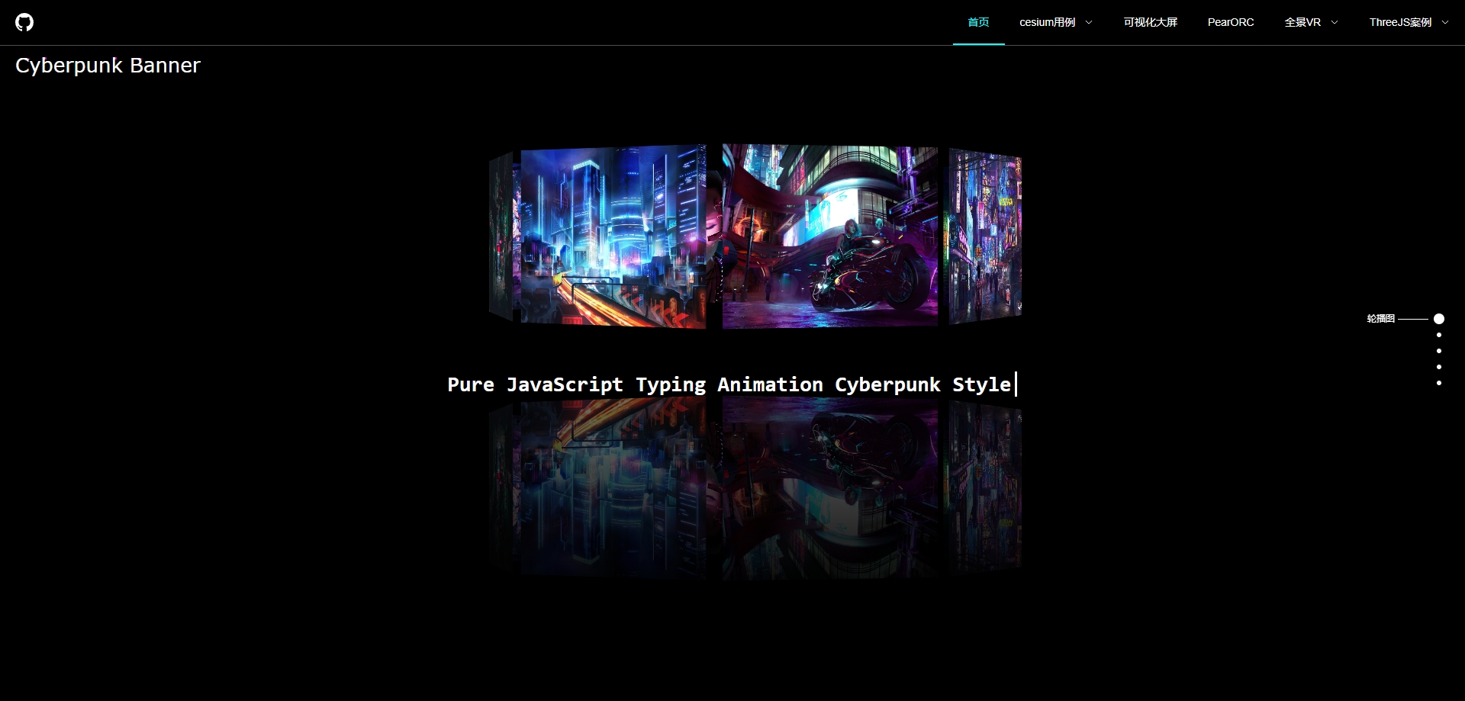1465x701 pixels.
Task: Expand the cesium用例 dropdown chevron
Action: tap(1089, 22)
